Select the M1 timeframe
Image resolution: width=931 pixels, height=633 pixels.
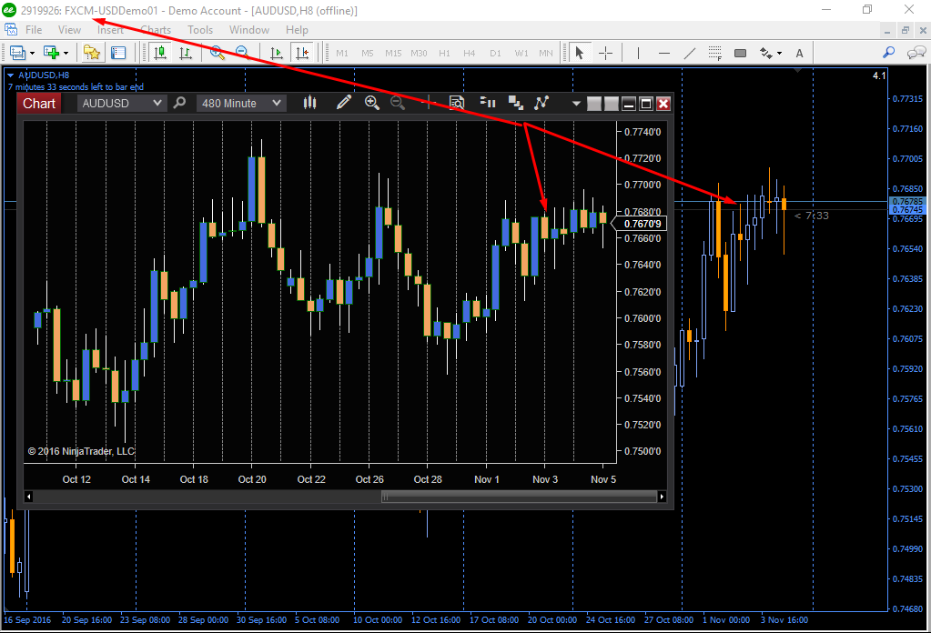coord(342,54)
